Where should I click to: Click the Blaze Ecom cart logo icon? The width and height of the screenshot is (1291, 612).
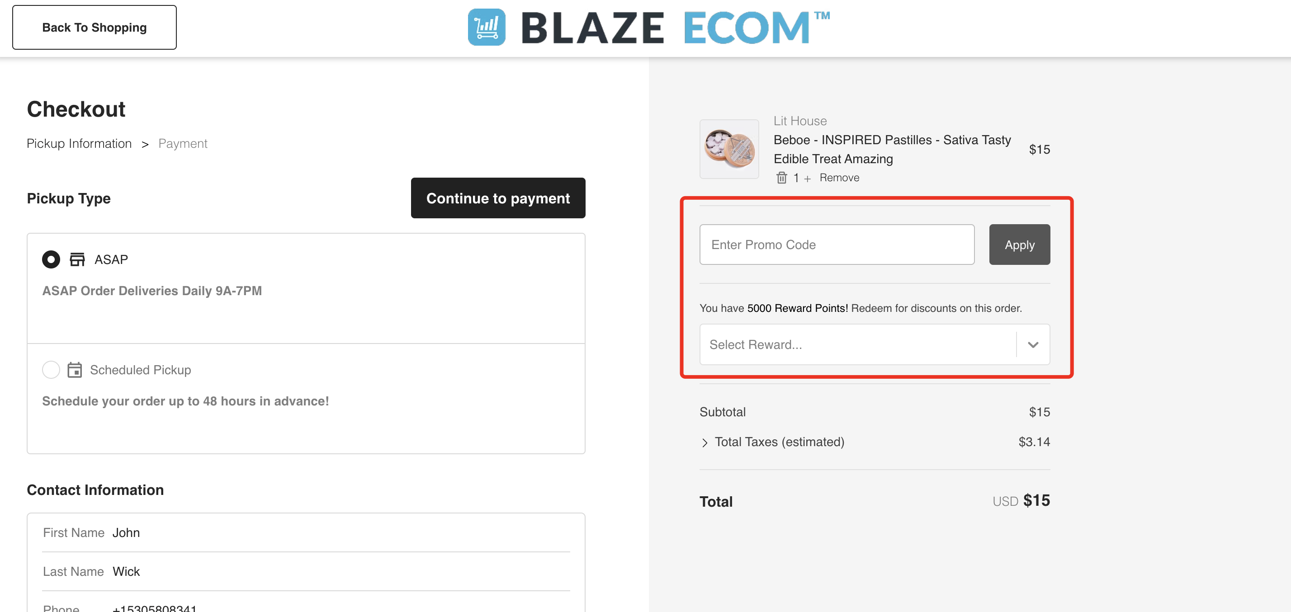pos(486,27)
